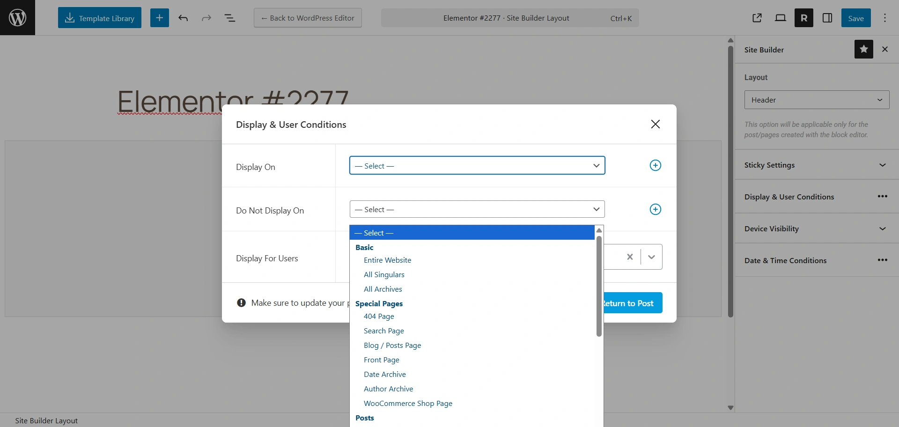The width and height of the screenshot is (899, 427).
Task: Open the Display On select dropdown
Action: (477, 165)
